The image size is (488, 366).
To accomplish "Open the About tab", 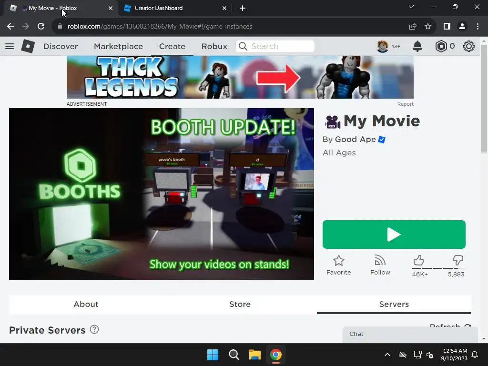I will 86,304.
